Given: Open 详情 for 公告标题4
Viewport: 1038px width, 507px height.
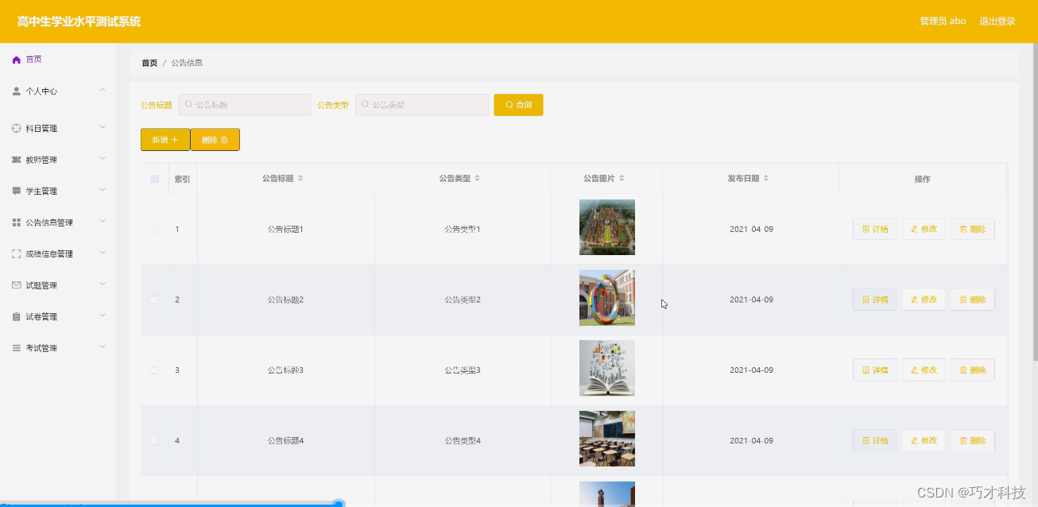Looking at the screenshot, I should point(875,440).
